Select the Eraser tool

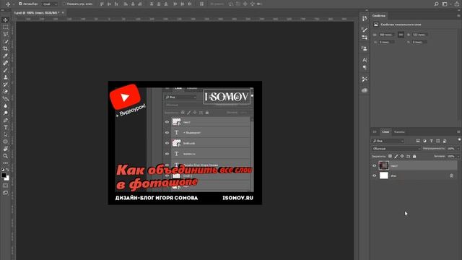5,92
